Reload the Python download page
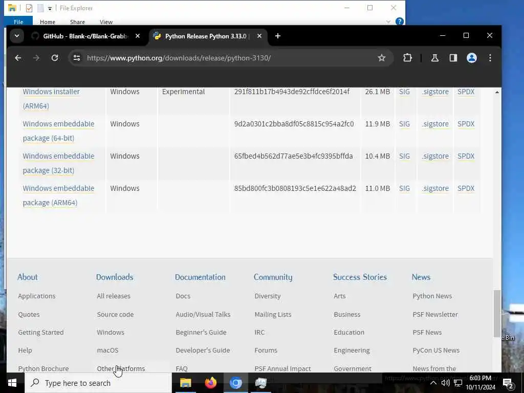 click(x=54, y=58)
